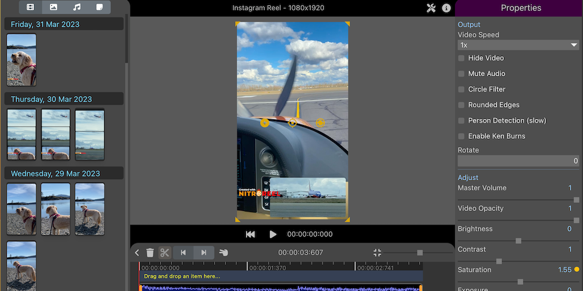The width and height of the screenshot is (583, 291).
Task: Select second Thursday 30 Mar thumbnail
Action: (55, 134)
